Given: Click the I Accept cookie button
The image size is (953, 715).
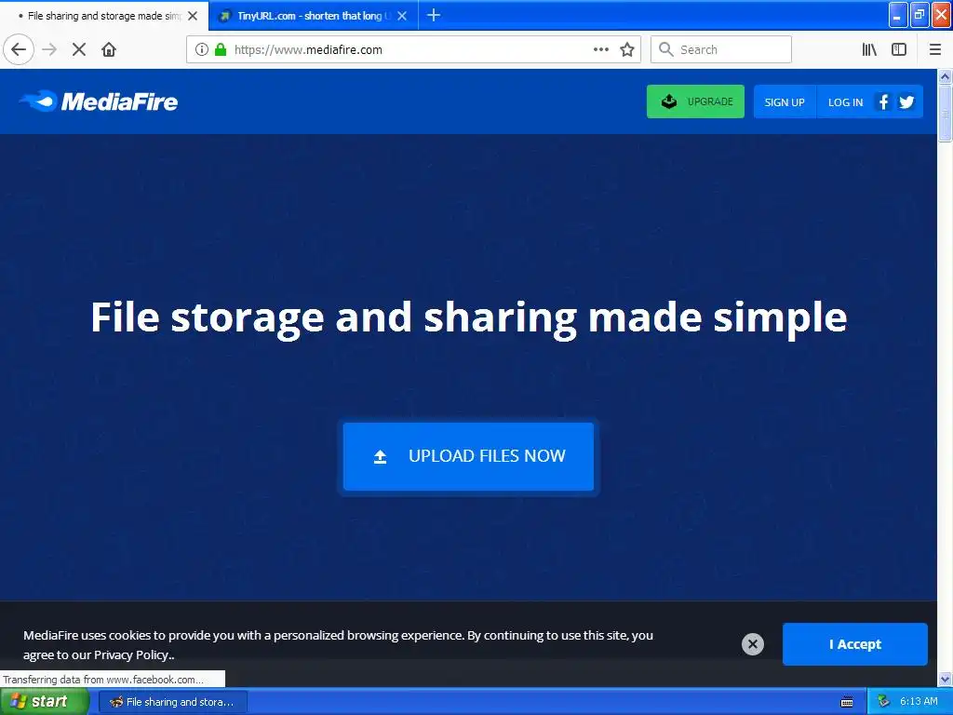Looking at the screenshot, I should [854, 644].
